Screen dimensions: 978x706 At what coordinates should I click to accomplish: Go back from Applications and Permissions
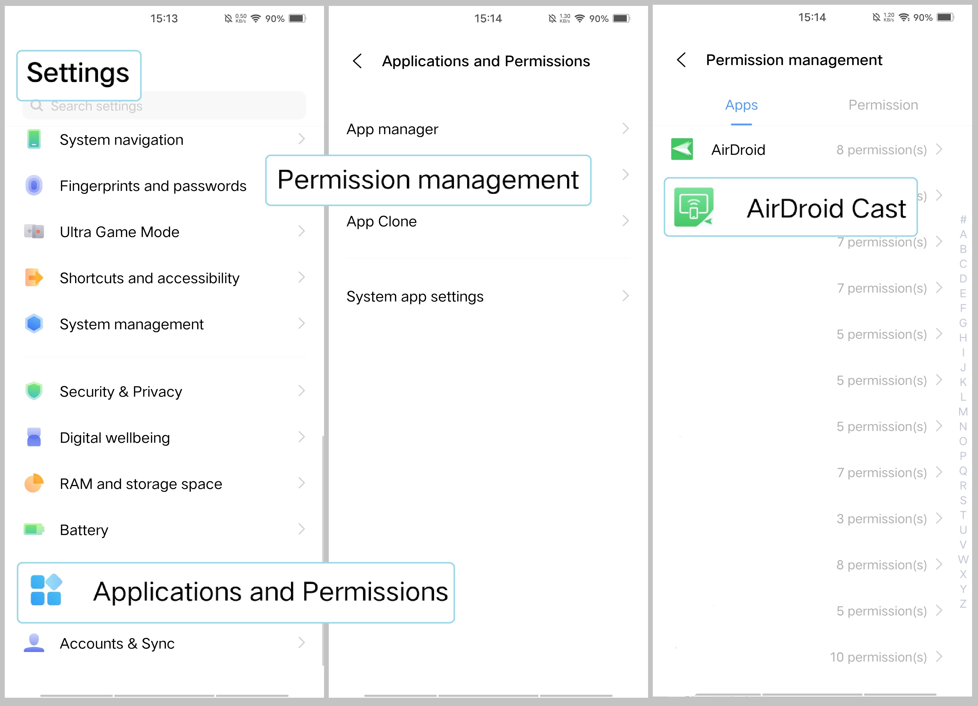coord(357,61)
